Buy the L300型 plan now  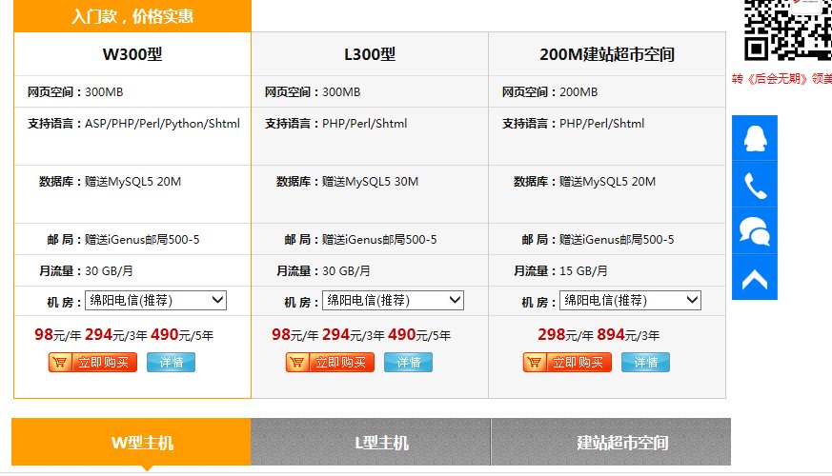[330, 362]
